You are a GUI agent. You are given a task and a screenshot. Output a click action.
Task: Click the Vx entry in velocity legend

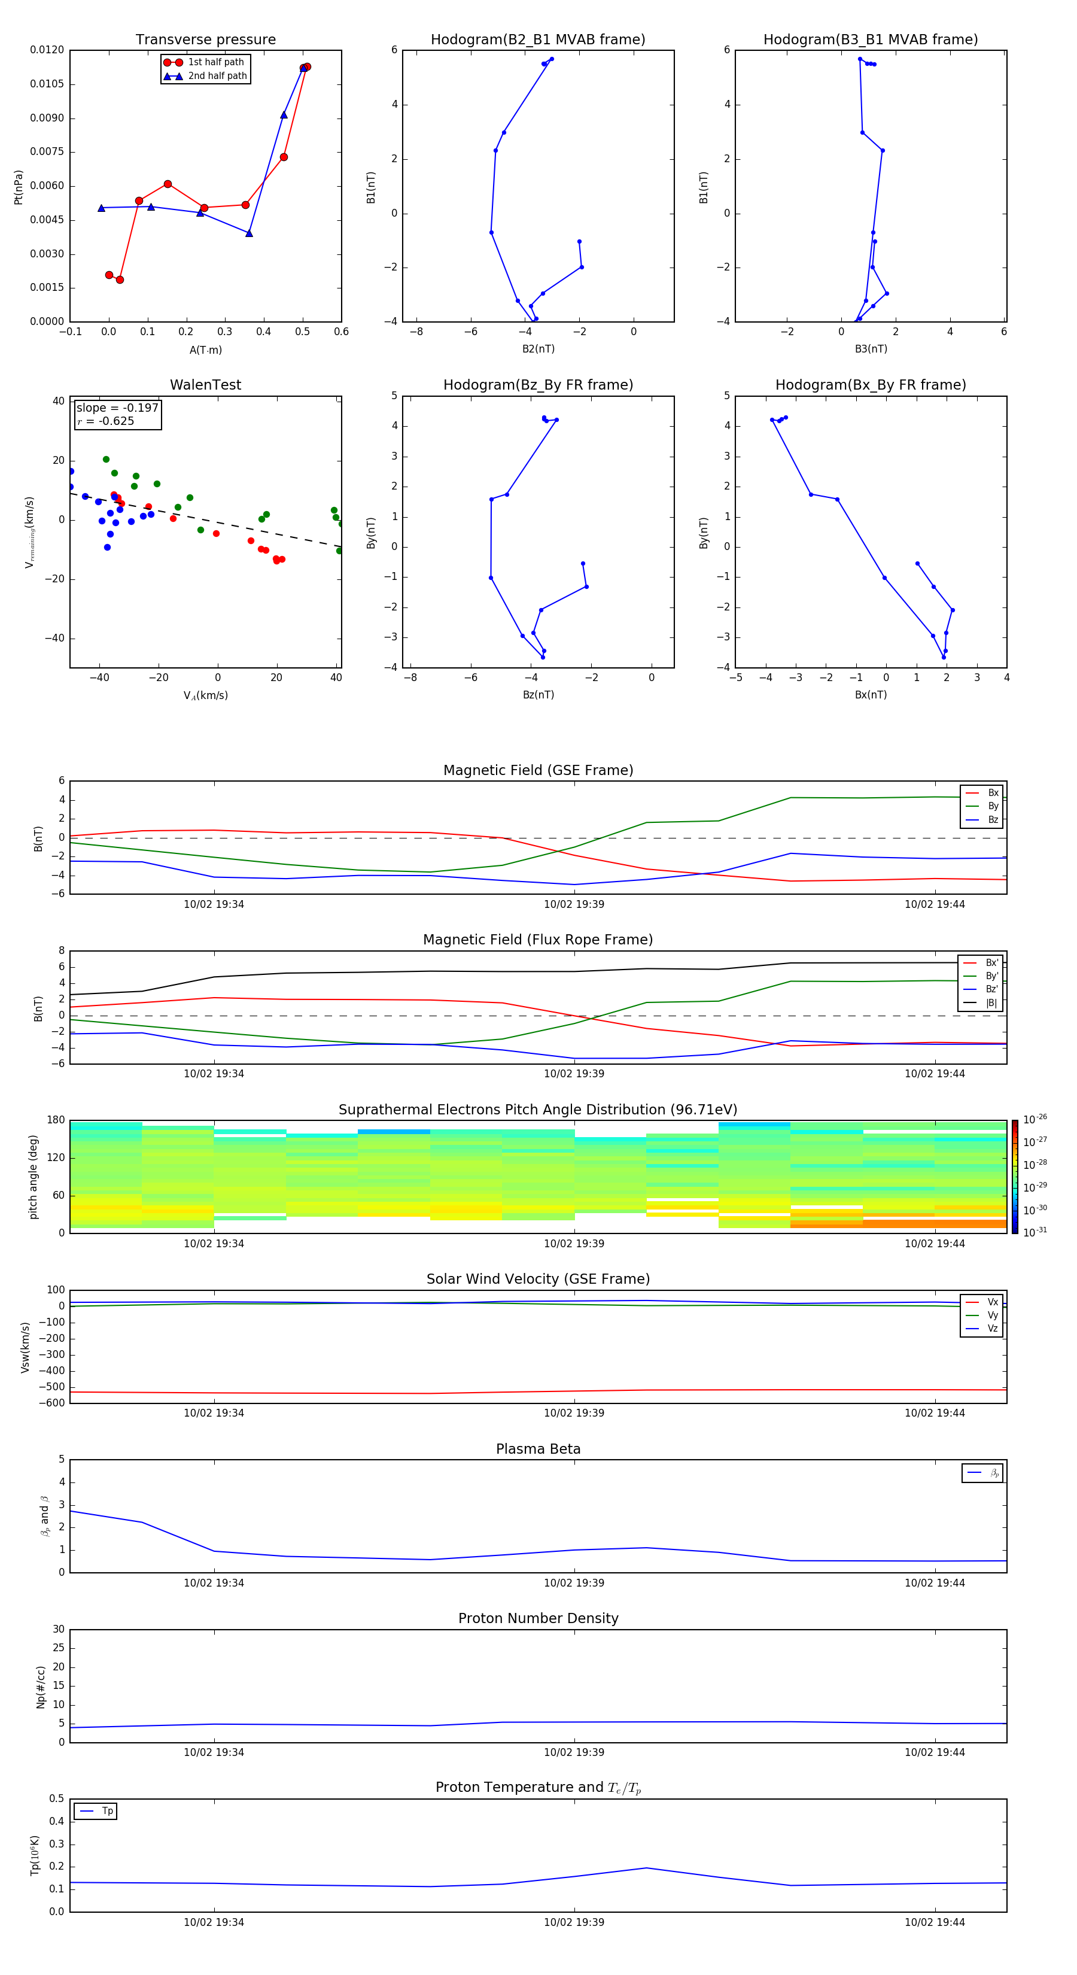(982, 1302)
